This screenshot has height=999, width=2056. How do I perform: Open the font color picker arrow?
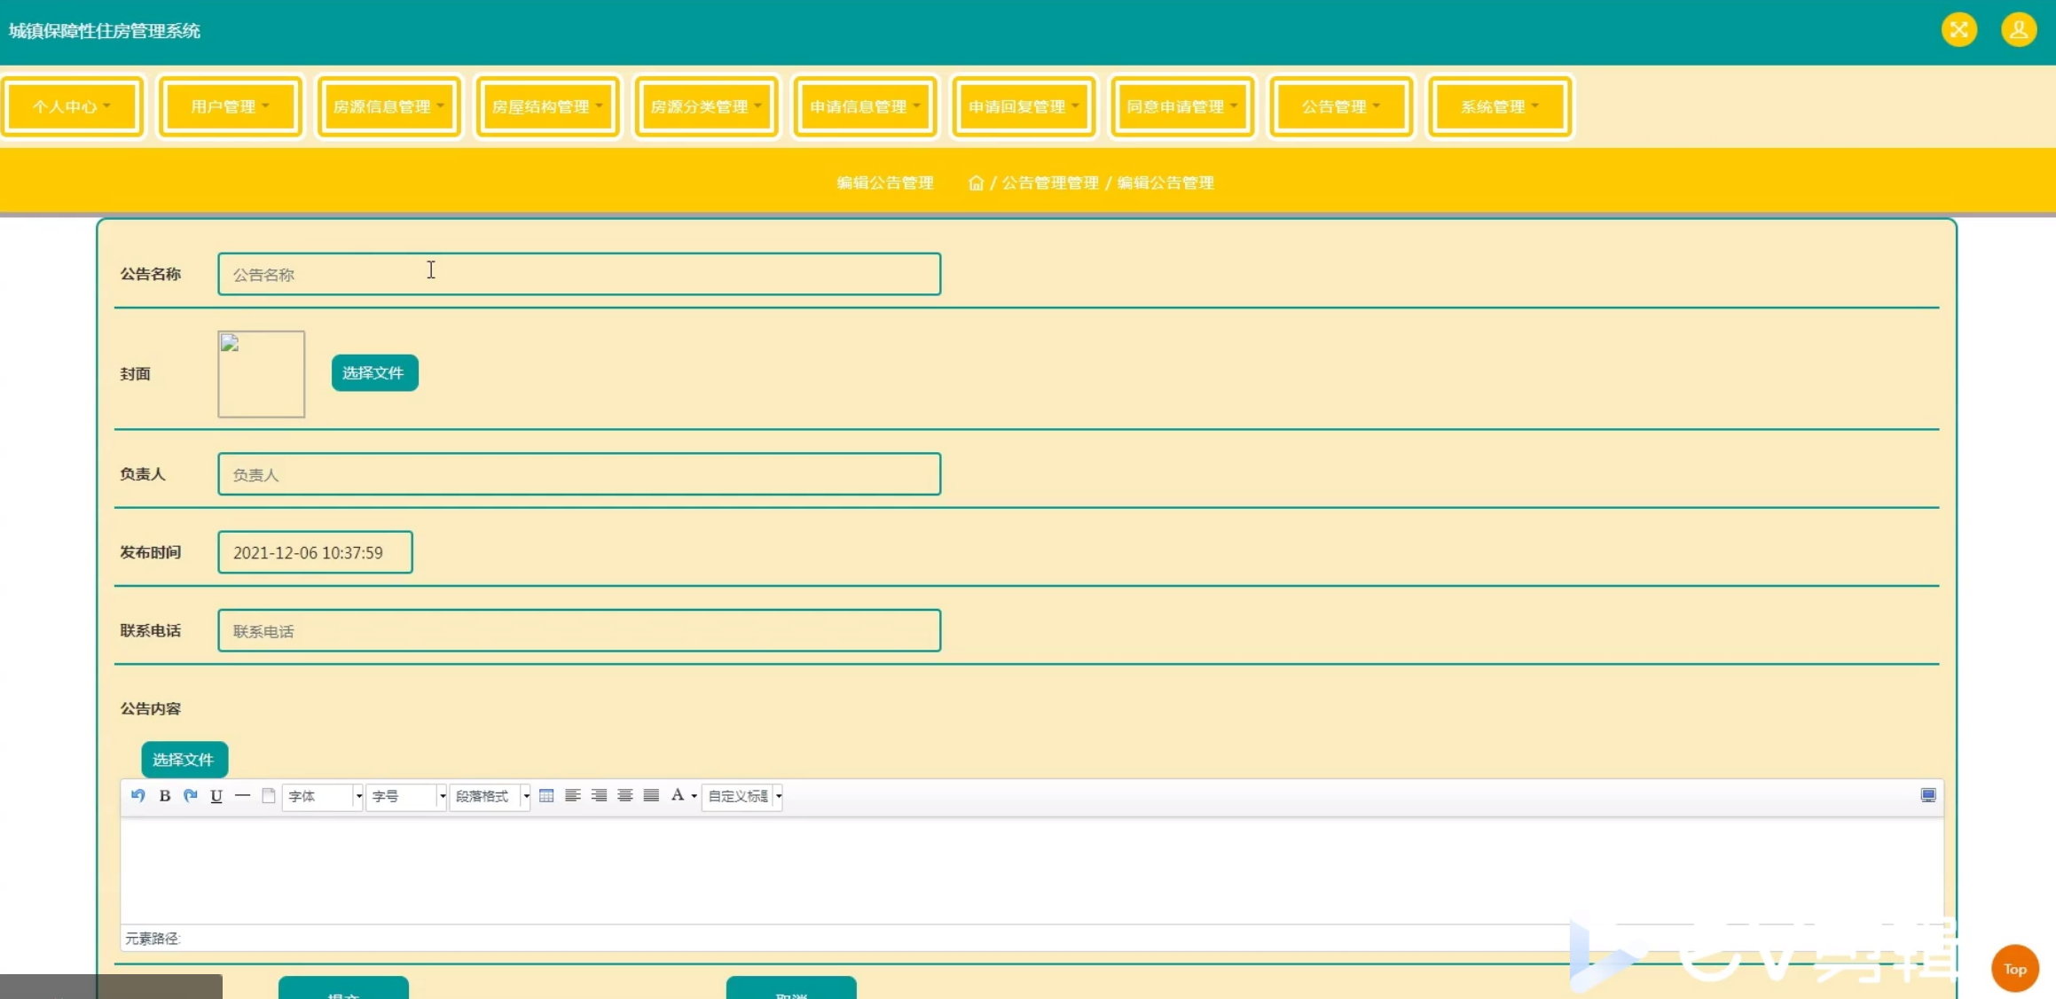(x=694, y=796)
